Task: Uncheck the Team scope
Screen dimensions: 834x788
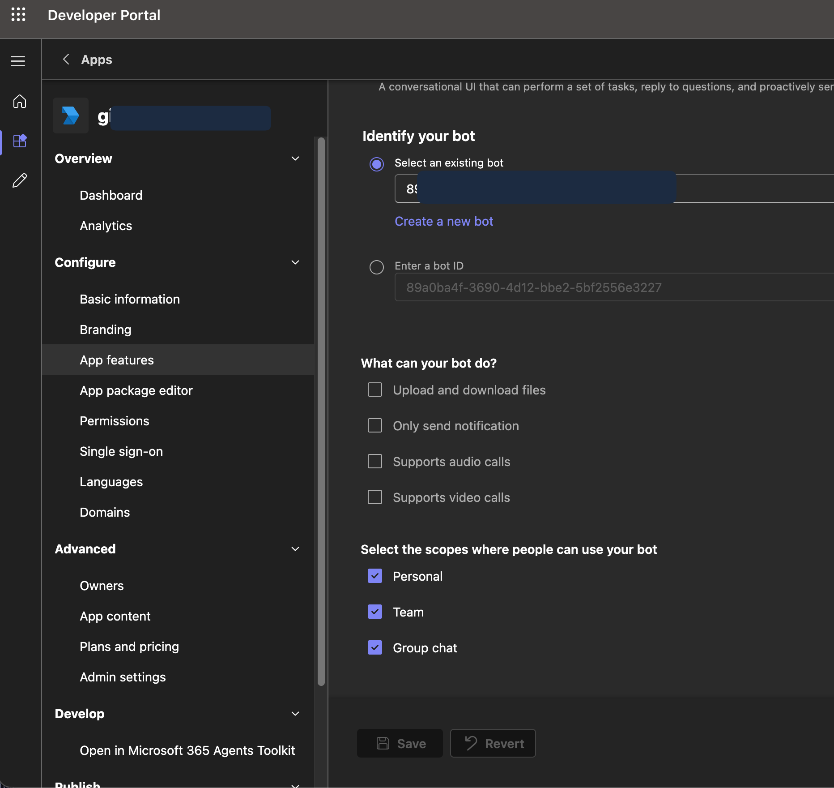Action: [375, 612]
